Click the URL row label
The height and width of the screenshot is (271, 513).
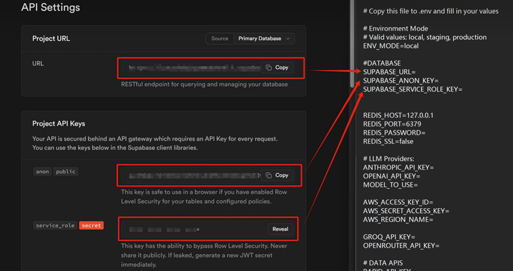(x=38, y=64)
